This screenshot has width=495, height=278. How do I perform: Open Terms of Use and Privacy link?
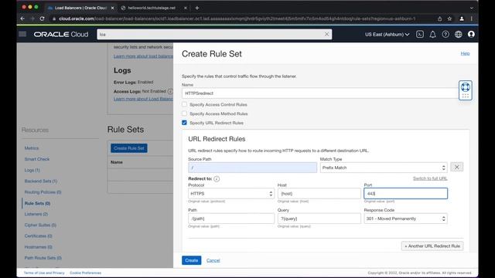[44, 273]
